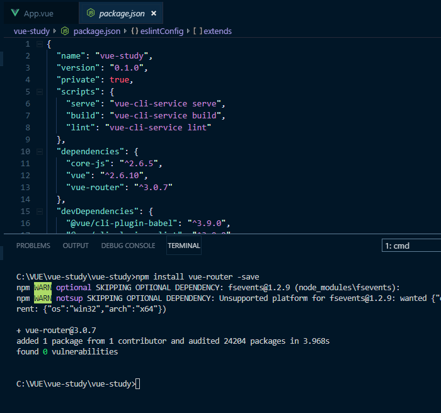This screenshot has width=441, height=413.
Task: Click the WARN badge on the notsup line
Action: point(43,298)
